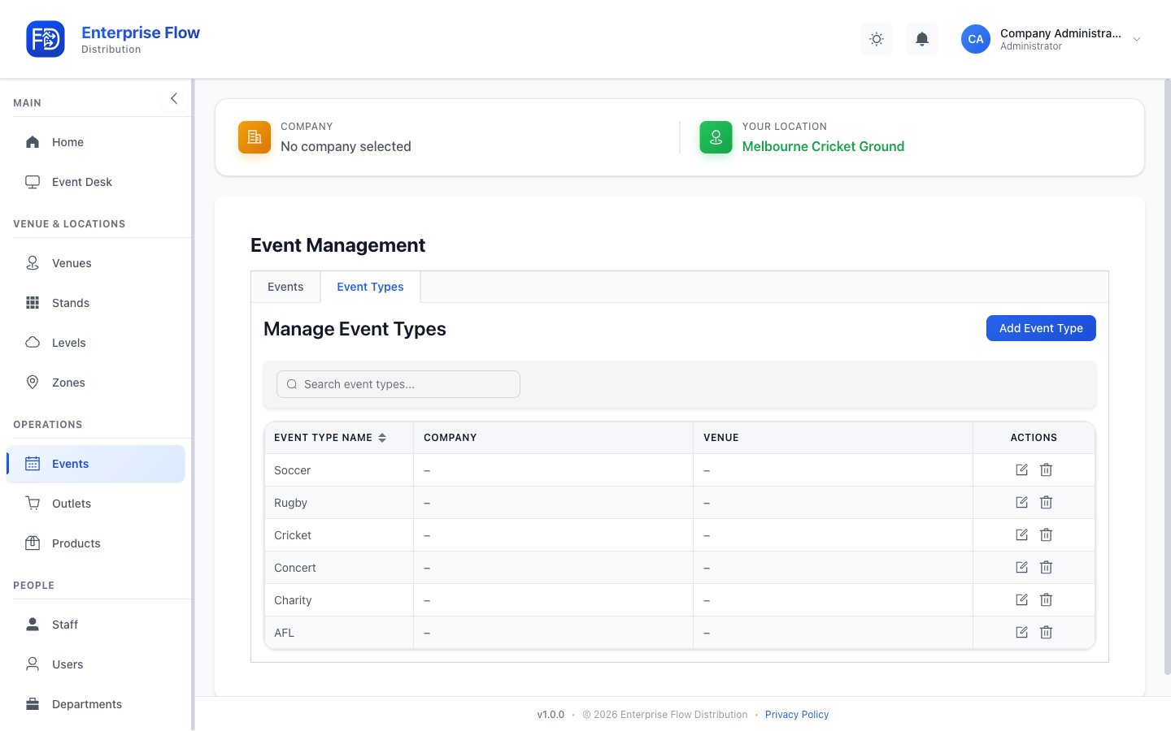Click the Concert row name
Image resolution: width=1171 pixels, height=731 pixels.
pyautogui.click(x=295, y=568)
